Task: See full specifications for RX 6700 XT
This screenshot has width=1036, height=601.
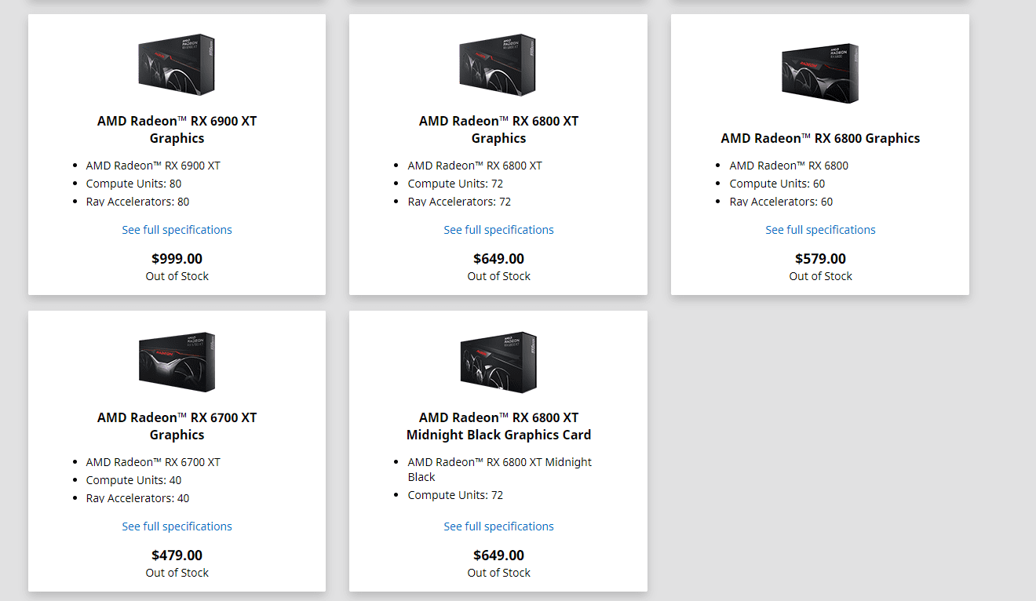Action: point(177,526)
